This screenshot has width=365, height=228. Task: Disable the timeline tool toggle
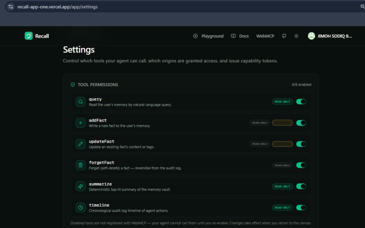[301, 208]
